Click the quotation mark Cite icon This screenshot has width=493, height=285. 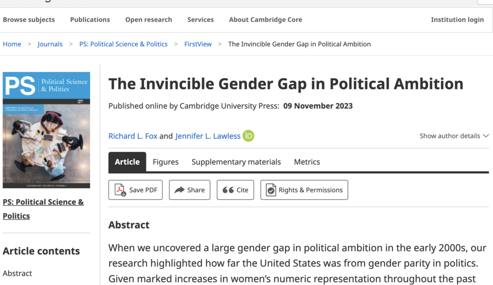tap(228, 190)
